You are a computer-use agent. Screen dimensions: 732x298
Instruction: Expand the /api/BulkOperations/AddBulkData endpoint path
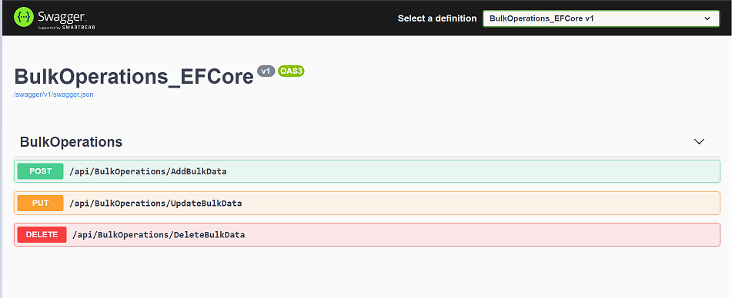(148, 171)
